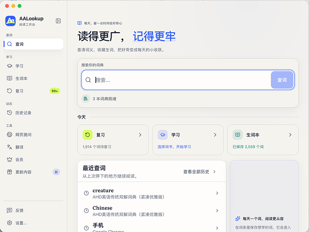Click the clock icon beside 手机
The width and height of the screenshot is (309, 232).
pos(86,228)
